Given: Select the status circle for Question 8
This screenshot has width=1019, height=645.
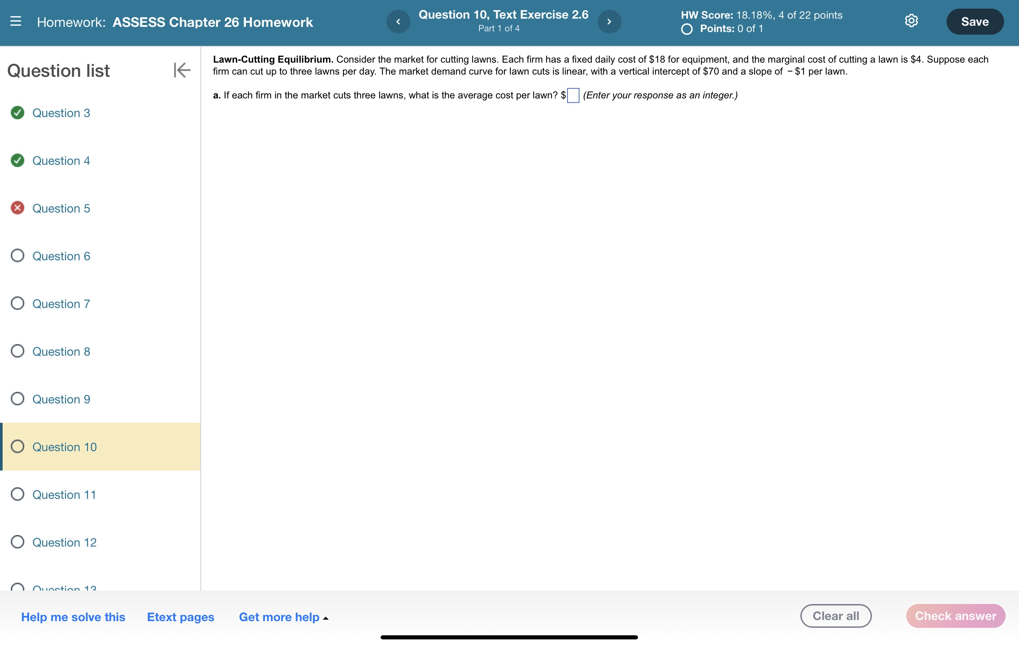Looking at the screenshot, I should 17,351.
